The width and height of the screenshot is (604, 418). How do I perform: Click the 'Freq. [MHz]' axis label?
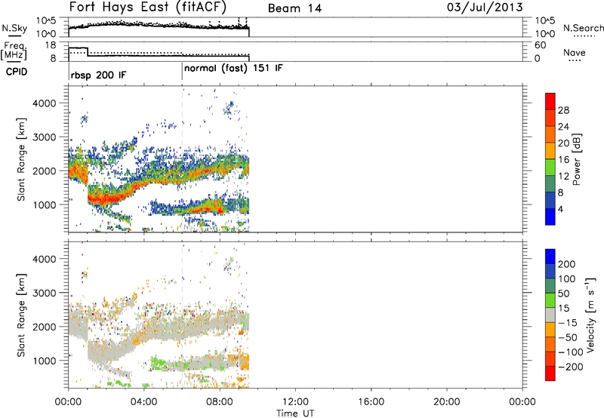pyautogui.click(x=14, y=51)
